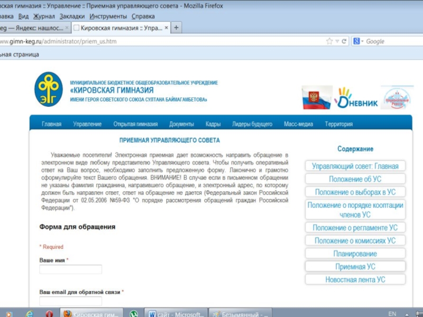
Task: Open Положение об УС
Action: 355,179
